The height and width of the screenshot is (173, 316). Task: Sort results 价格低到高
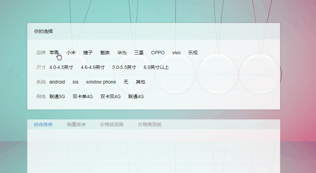coord(112,125)
